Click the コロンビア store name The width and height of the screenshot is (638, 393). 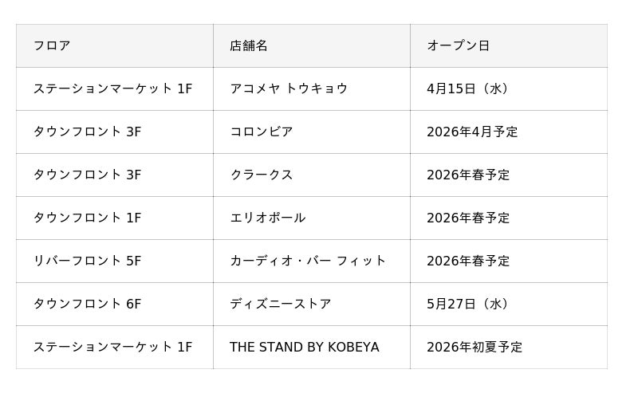coord(262,132)
